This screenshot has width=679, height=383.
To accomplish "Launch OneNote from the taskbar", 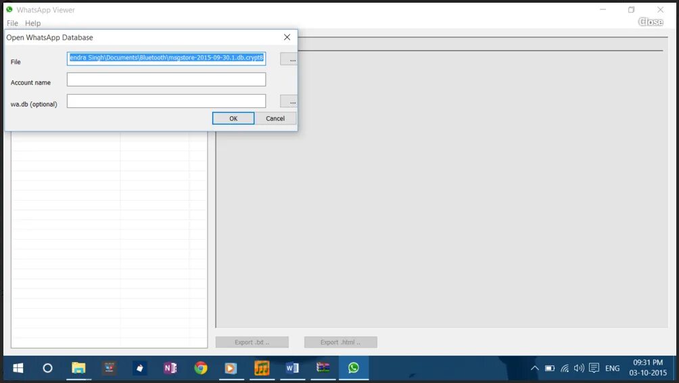I will pos(170,368).
